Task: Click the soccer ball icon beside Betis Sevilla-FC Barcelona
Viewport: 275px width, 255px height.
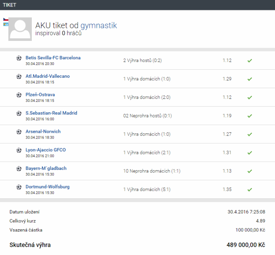Action: point(18,58)
